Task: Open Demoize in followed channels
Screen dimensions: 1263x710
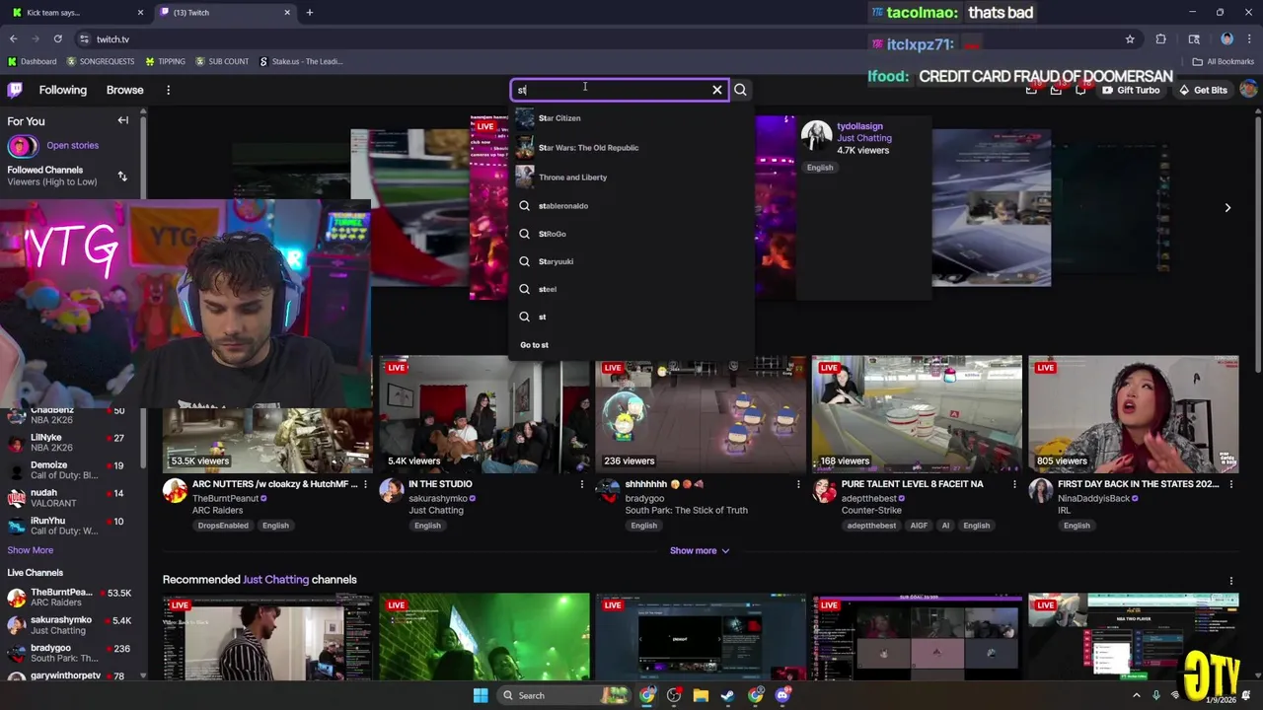Action: tap(74, 470)
